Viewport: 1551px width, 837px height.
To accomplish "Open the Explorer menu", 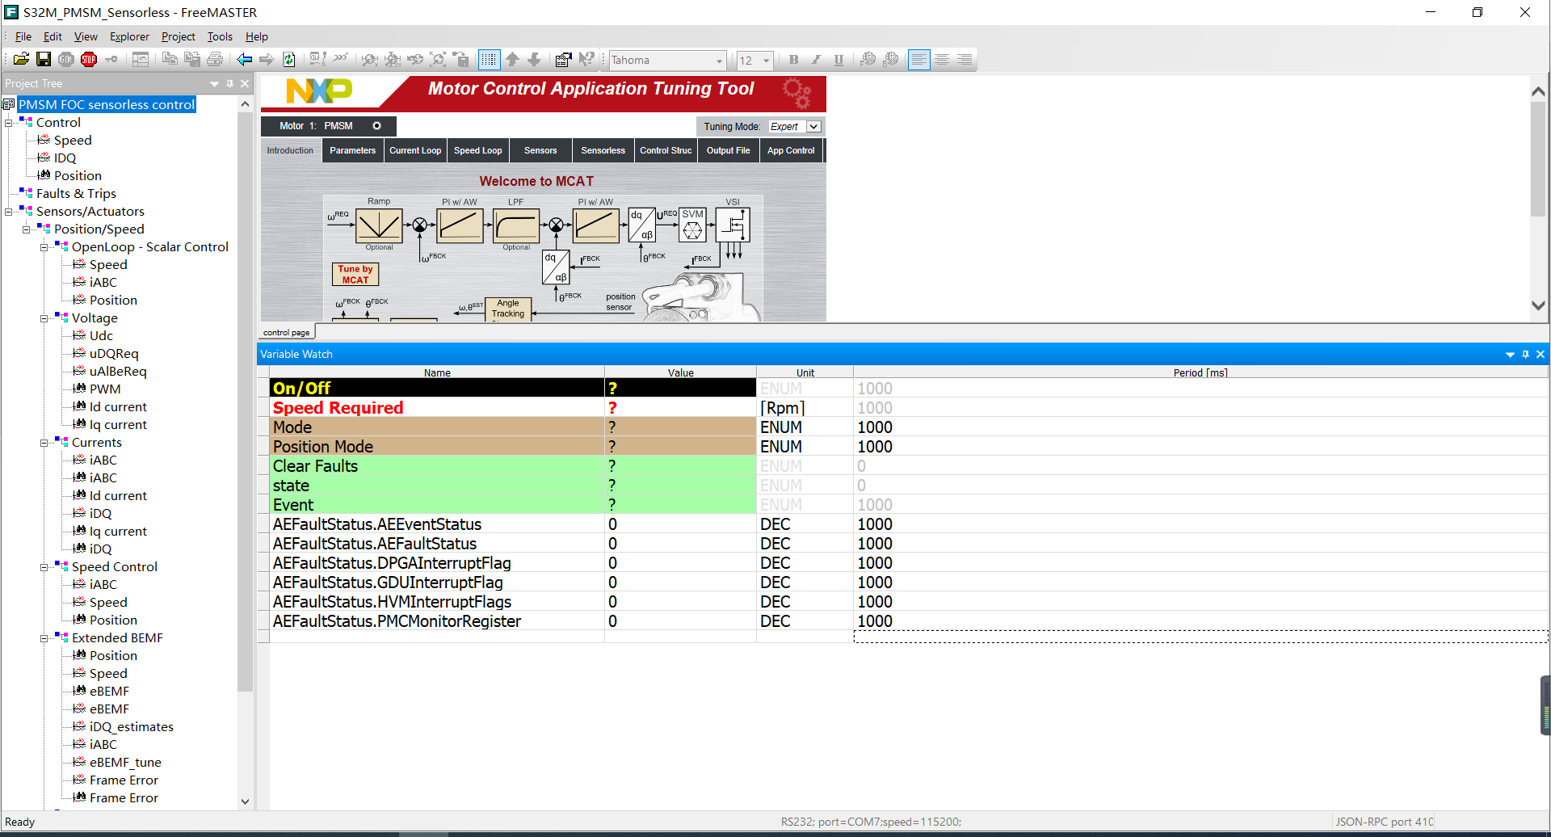I will (x=129, y=36).
